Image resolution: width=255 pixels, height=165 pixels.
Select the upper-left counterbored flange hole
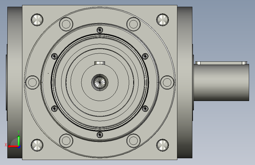(x=66, y=24)
